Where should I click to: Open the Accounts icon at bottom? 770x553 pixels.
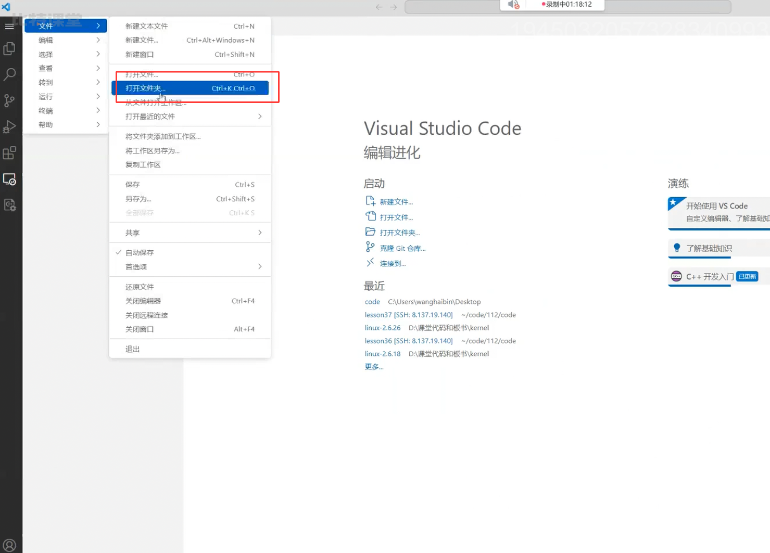pyautogui.click(x=9, y=545)
